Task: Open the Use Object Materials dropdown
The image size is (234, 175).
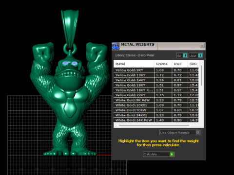Action: click(180, 133)
